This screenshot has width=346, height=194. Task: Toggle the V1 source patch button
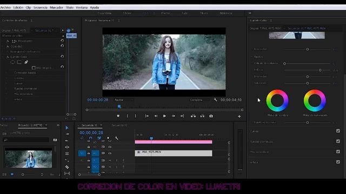(x=82, y=153)
